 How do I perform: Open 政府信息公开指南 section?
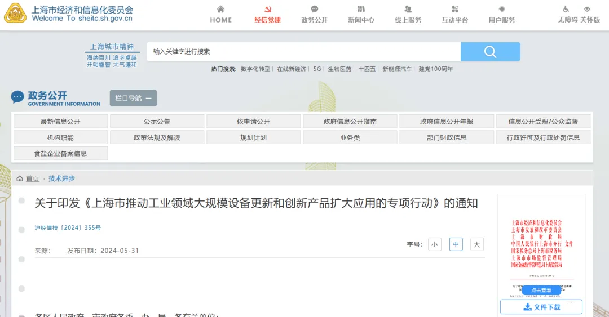point(350,122)
